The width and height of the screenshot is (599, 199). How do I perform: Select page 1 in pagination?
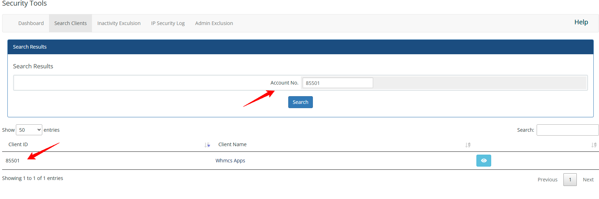tap(570, 180)
